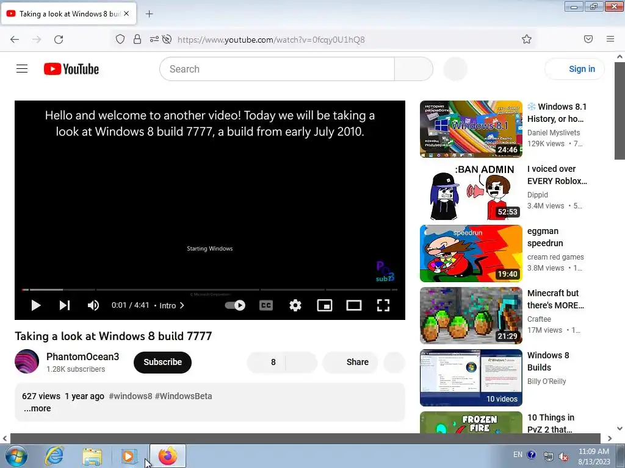Skip to next video
Image resolution: width=625 pixels, height=468 pixels.
coord(65,305)
